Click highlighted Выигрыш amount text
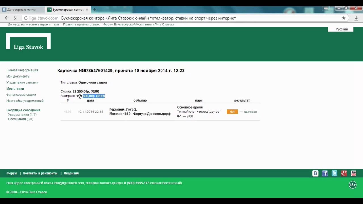This screenshot has height=204, width=363. point(94,96)
